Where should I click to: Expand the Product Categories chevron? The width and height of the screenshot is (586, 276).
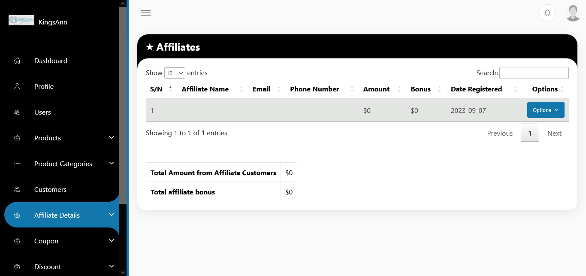click(112, 163)
